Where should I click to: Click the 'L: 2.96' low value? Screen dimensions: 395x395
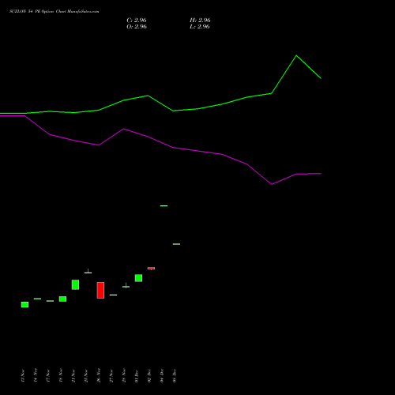point(200,26)
